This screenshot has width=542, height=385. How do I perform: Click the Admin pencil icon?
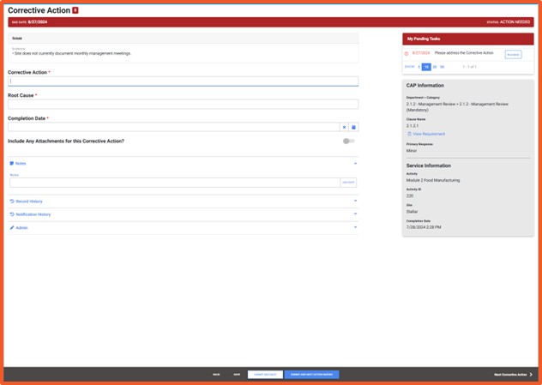point(12,228)
